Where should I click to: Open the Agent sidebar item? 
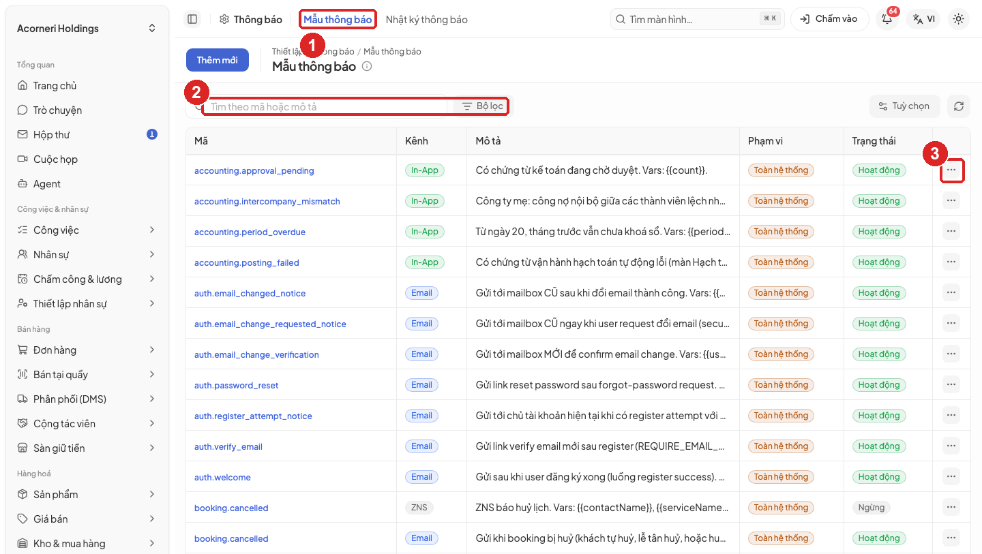[87, 184]
